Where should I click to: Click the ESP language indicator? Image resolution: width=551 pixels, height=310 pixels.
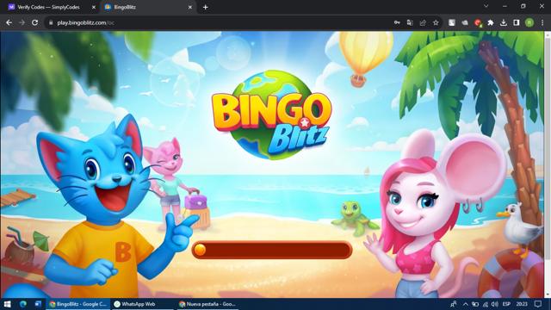(x=506, y=304)
